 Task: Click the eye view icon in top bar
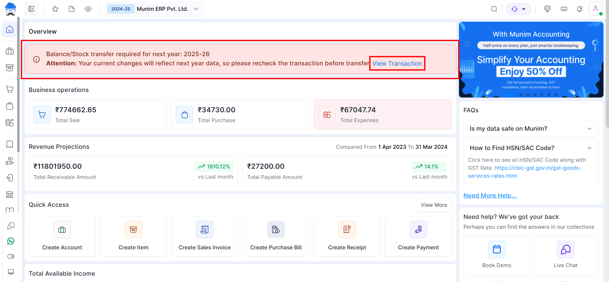pos(88,9)
